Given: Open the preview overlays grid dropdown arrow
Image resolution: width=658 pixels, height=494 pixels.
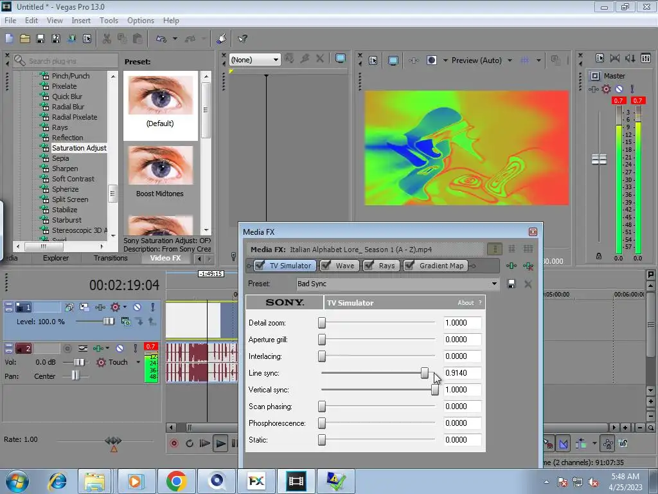Looking at the screenshot, I should click(x=539, y=60).
